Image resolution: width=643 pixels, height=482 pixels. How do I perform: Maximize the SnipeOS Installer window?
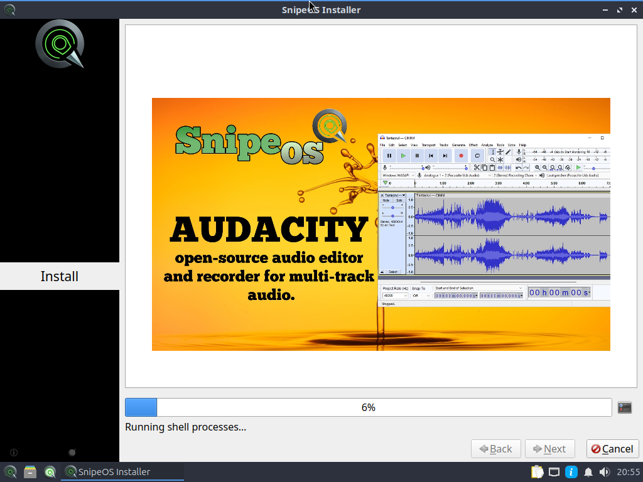[x=620, y=10]
